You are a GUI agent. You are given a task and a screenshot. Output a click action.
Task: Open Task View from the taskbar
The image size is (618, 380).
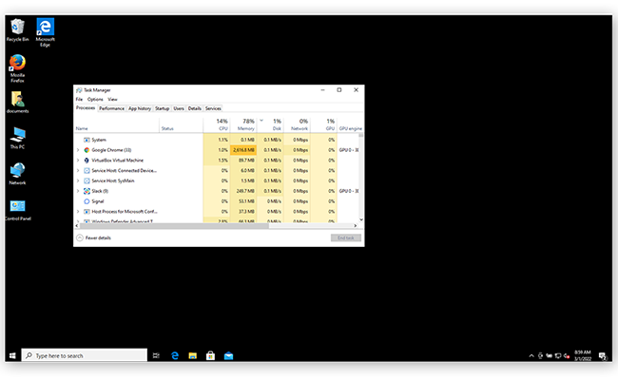tap(156, 355)
